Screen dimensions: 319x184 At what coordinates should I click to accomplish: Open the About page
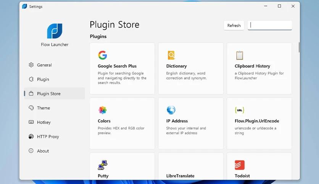[x=55, y=151]
